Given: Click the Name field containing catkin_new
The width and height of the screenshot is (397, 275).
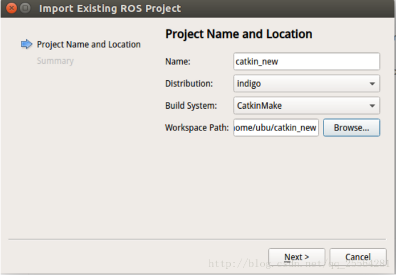Looking at the screenshot, I should click(x=306, y=61).
